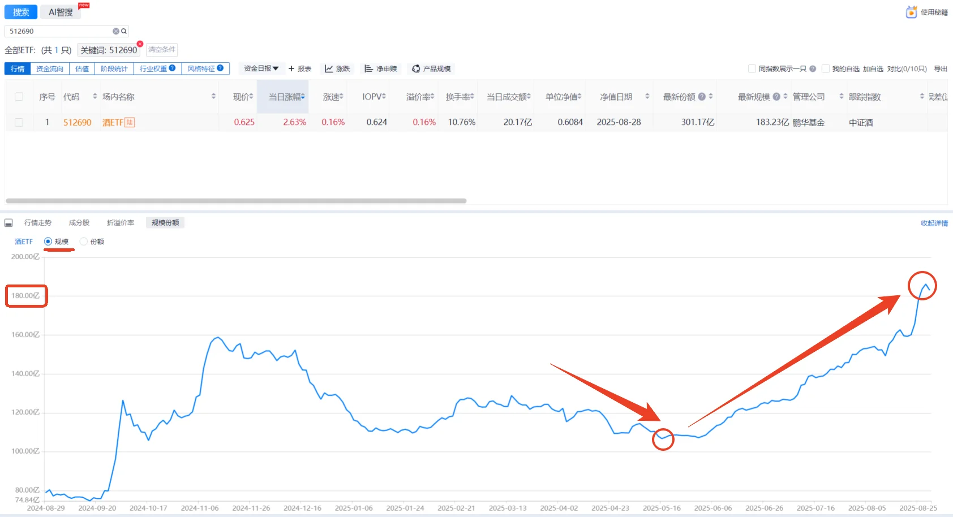Open the 折溢价率 tab
This screenshot has width=953, height=517.
tap(121, 223)
